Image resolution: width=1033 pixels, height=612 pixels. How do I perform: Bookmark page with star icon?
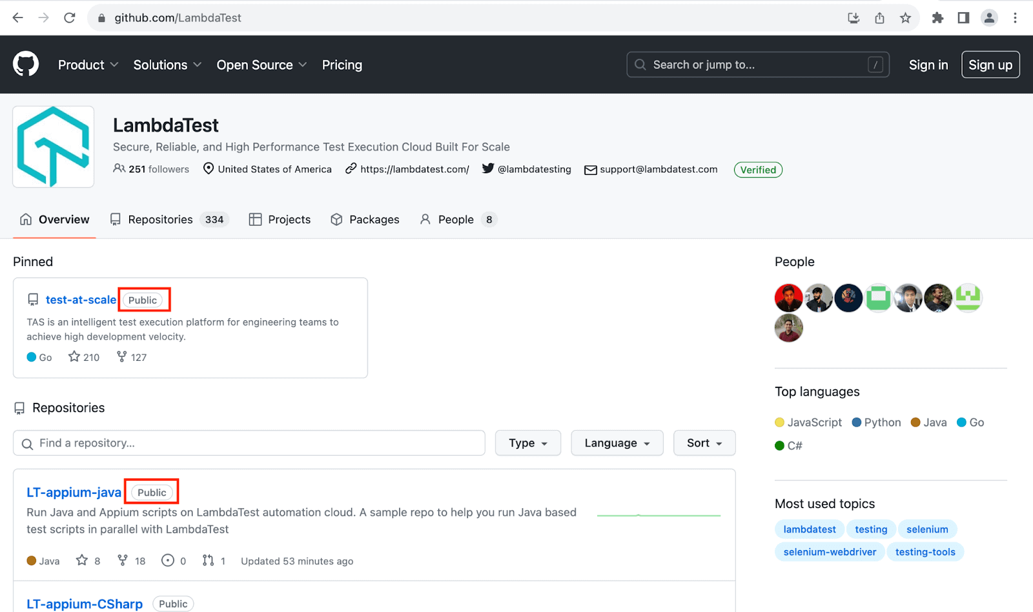tap(905, 18)
